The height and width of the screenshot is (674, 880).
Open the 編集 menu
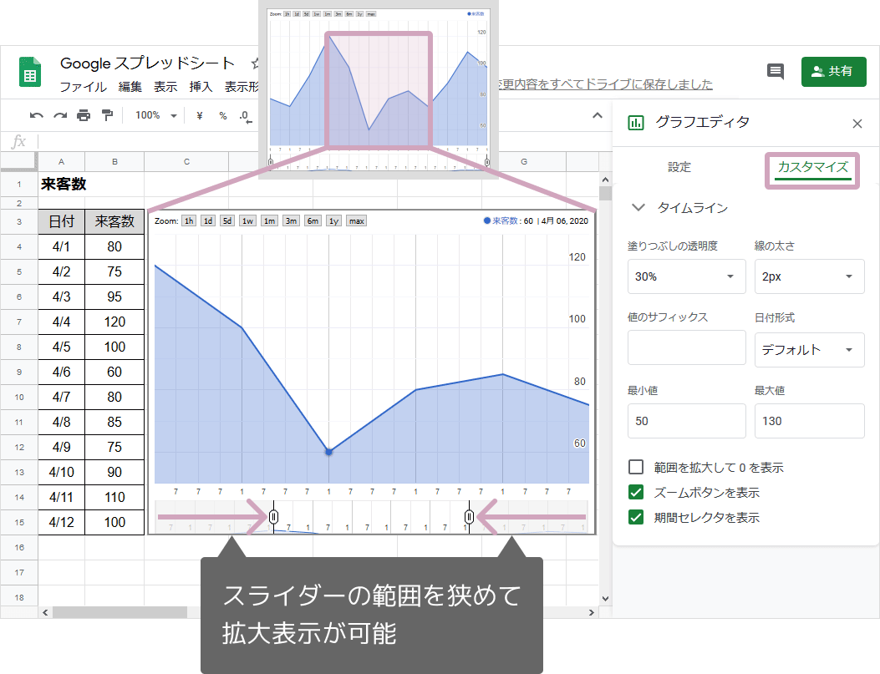click(130, 87)
